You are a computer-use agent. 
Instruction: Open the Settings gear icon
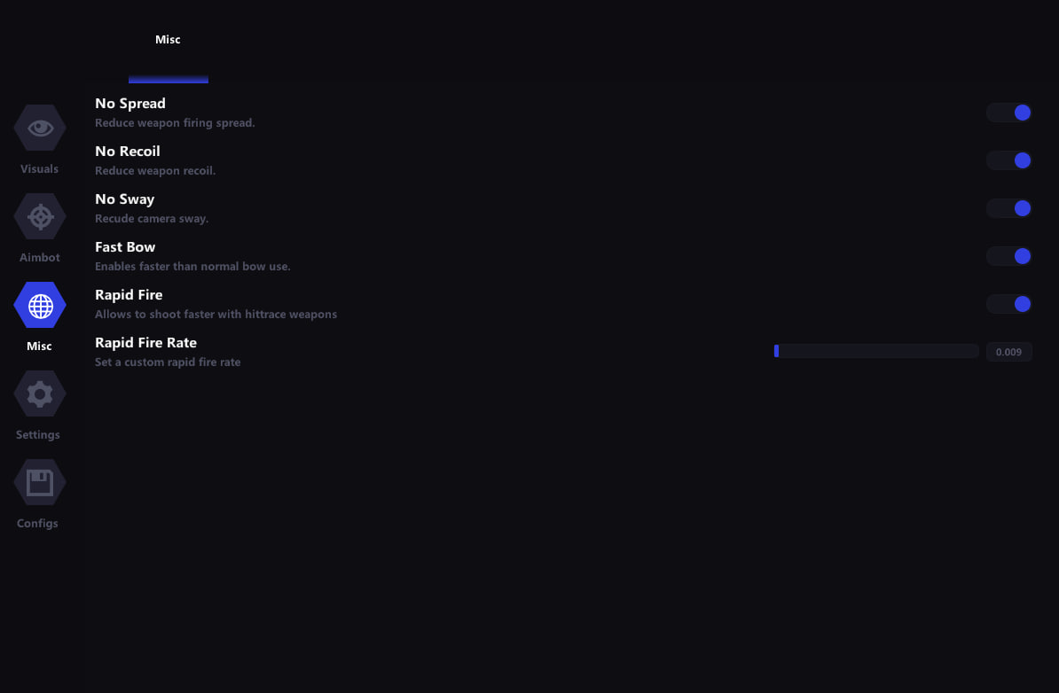coord(40,393)
